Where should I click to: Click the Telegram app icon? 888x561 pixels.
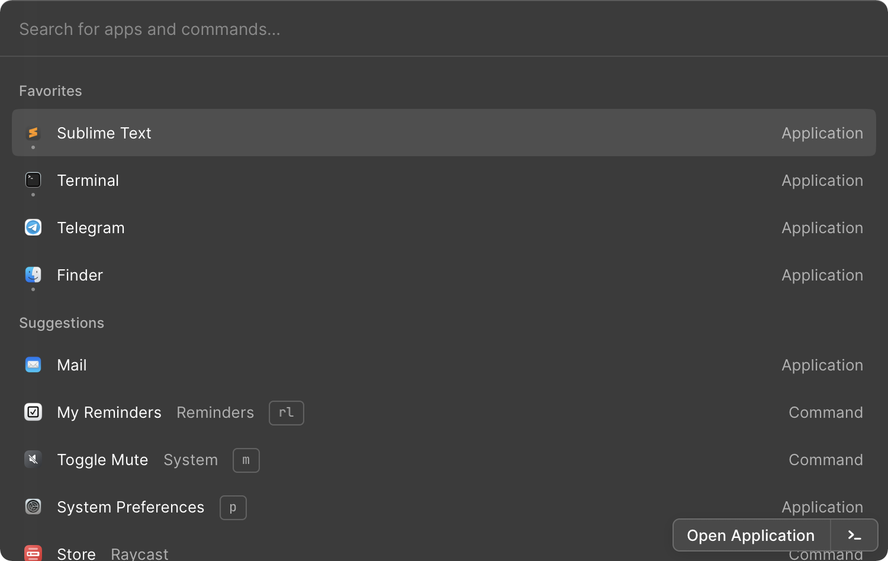point(33,227)
